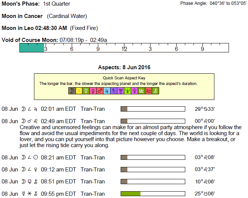Click the Neptune trident symbol in key
Image resolution: width=248 pixels, height=198 pixels.
[127, 91]
